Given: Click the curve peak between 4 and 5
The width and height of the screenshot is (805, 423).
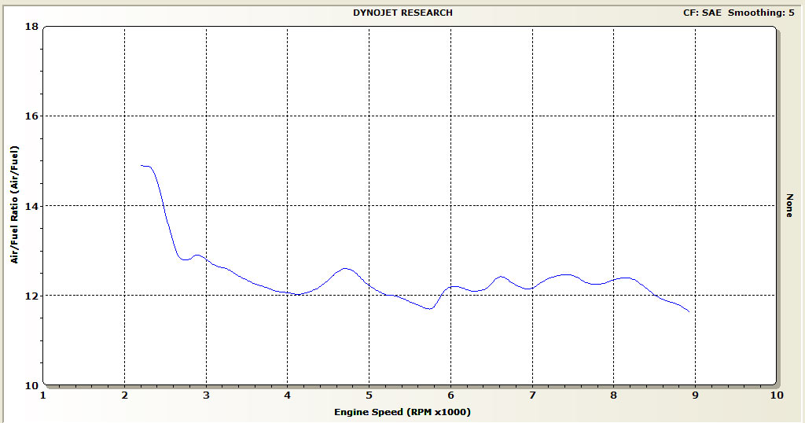Looking at the screenshot, I should tap(345, 269).
